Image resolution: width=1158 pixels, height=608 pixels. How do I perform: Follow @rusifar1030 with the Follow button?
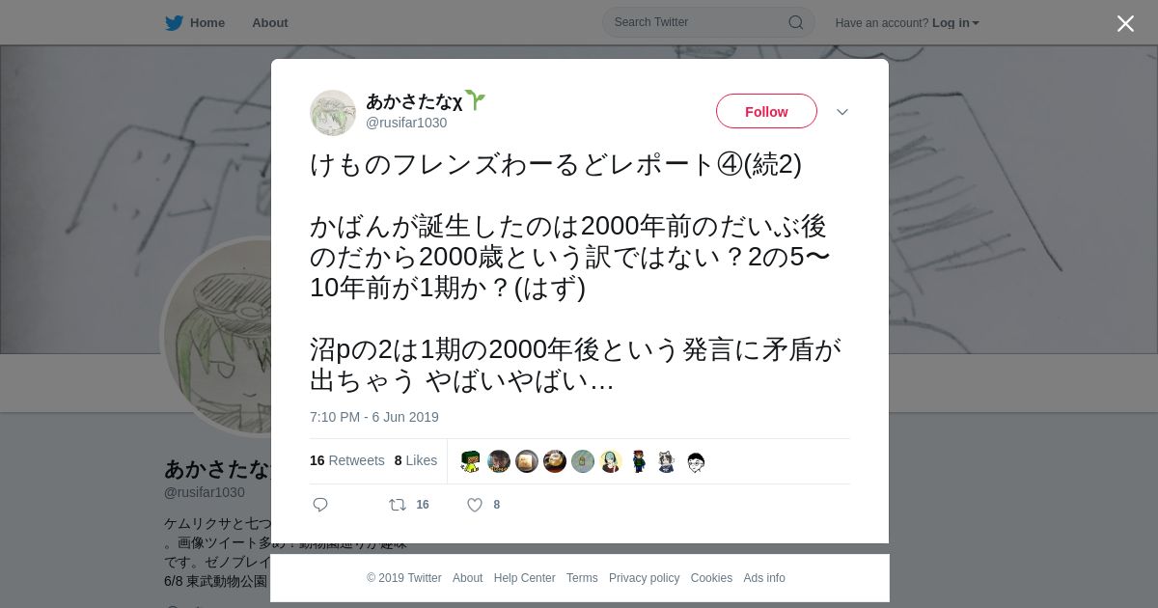[766, 112]
